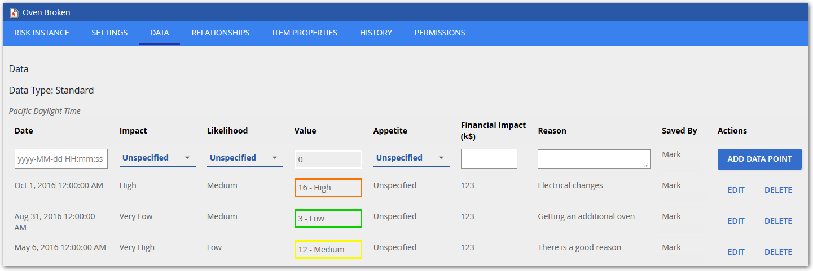Viewport: 813px width, 271px height.
Task: Click the Add Data Point button
Action: pyautogui.click(x=759, y=159)
